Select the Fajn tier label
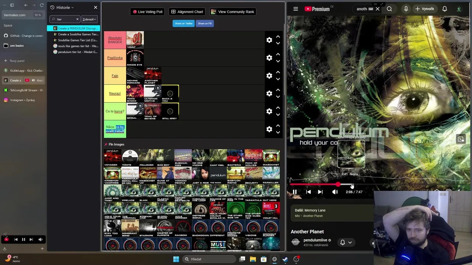472x265 pixels. click(115, 76)
